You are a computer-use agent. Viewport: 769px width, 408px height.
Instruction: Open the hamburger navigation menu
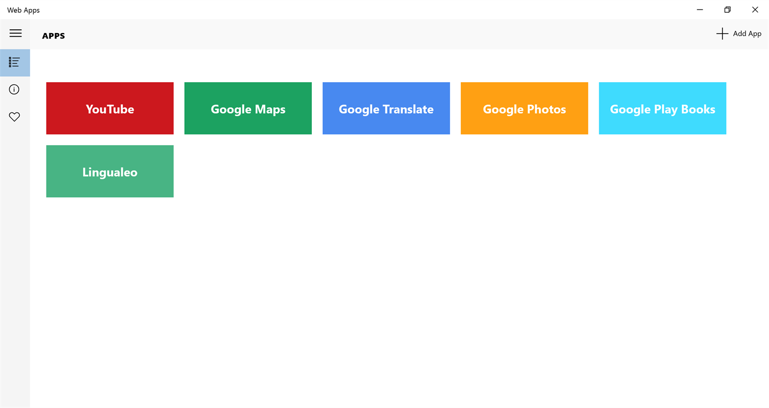point(15,33)
